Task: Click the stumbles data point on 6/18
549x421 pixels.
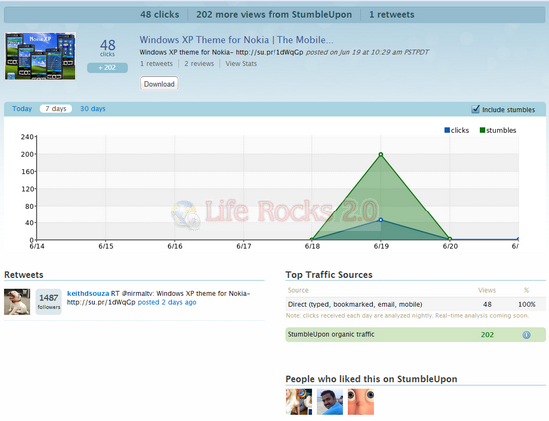Action: (312, 239)
